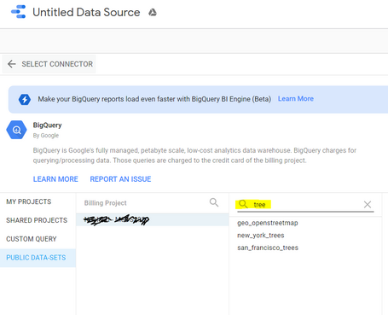Rename the Untitled Data Source title
This screenshot has width=388, height=315.
(86, 12)
